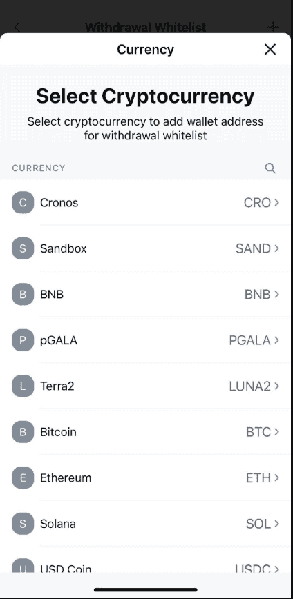Viewport: 293px width, 599px height.
Task: Tap the Ethereum 'E' coin icon
Action: tap(23, 478)
